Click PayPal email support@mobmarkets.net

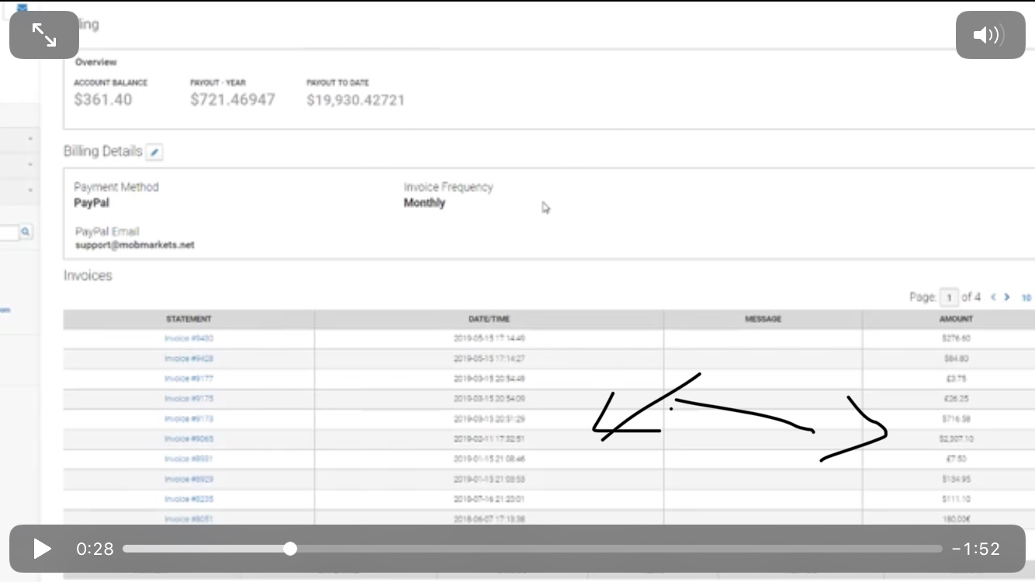coord(135,245)
